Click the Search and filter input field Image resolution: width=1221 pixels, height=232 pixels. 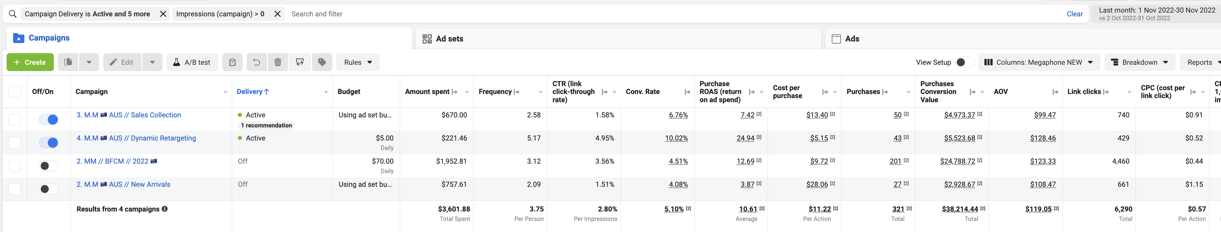coord(664,14)
